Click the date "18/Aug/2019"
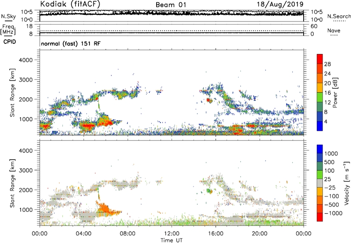Viewport: 351px width, 243px height. [x=280, y=4]
